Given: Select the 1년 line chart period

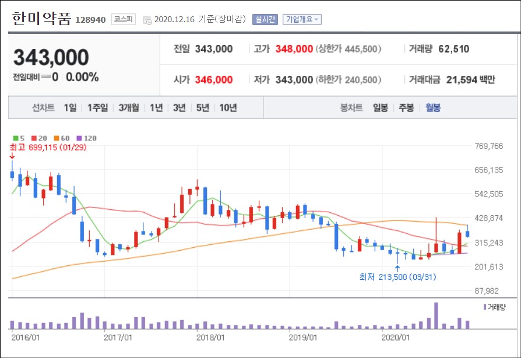Looking at the screenshot, I should coord(156,108).
